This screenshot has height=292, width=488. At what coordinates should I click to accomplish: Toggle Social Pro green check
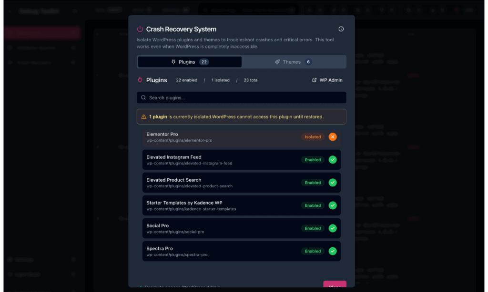333,228
